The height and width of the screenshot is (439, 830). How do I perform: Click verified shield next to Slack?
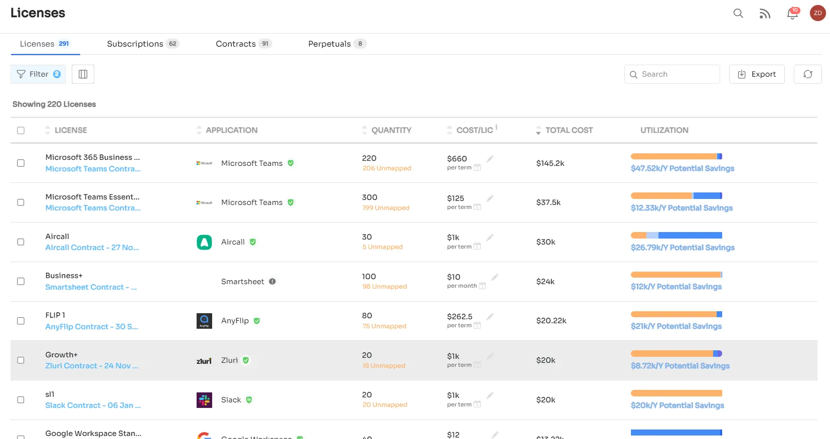tap(249, 400)
